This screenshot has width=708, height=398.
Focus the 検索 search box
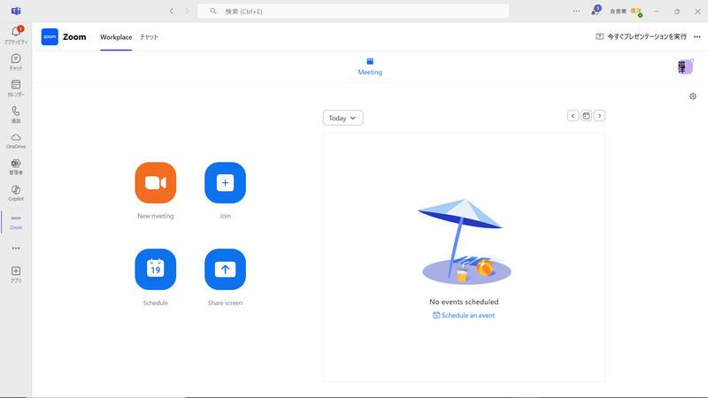click(x=353, y=11)
